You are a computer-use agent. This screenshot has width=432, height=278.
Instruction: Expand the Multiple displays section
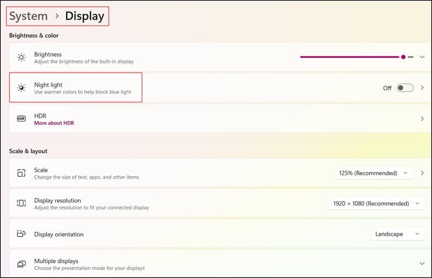[422, 264]
